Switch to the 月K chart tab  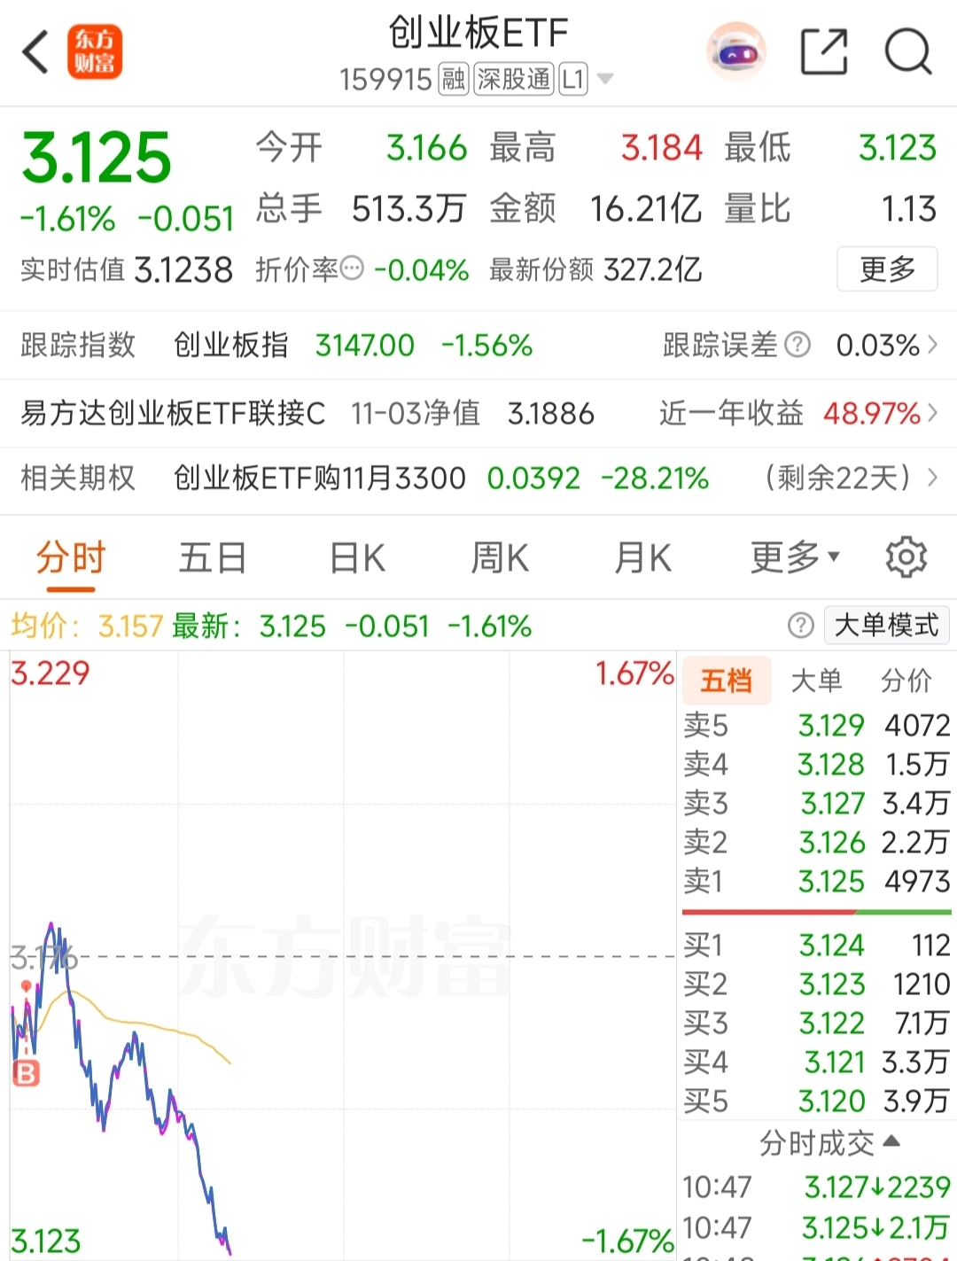(x=643, y=558)
